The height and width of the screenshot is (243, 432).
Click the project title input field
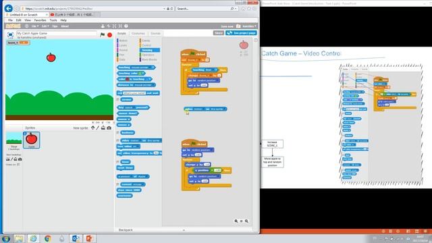[x=57, y=33]
